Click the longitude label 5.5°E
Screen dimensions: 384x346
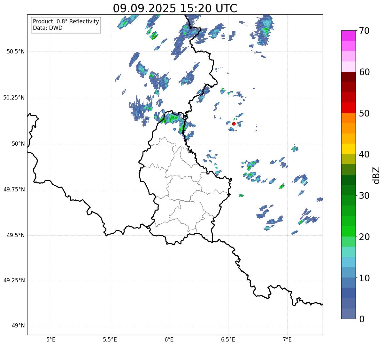[110, 340]
